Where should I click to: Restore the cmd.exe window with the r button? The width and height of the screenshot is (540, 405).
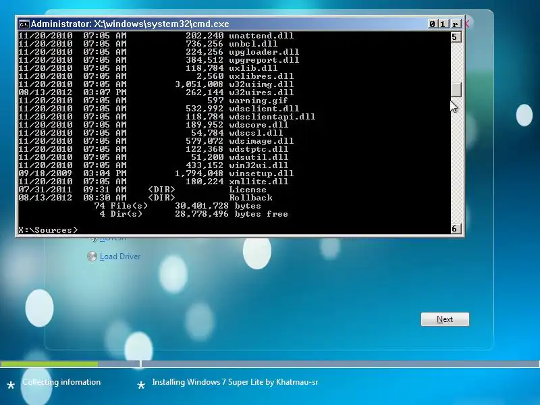coord(455,24)
